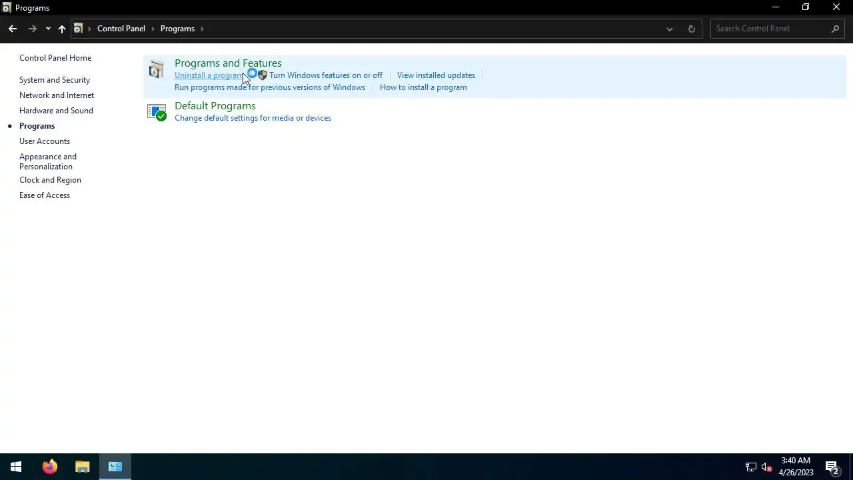Open the notification center icon

tap(832, 467)
